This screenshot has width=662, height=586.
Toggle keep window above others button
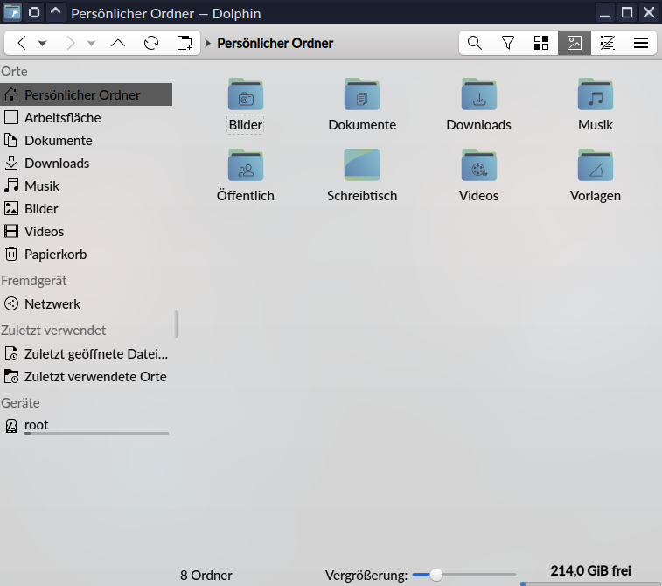point(55,12)
